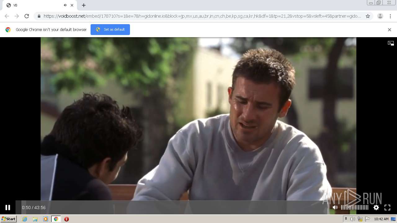Set Chrome as default browser
Viewport: 397px width, 223px height.
[x=110, y=29]
